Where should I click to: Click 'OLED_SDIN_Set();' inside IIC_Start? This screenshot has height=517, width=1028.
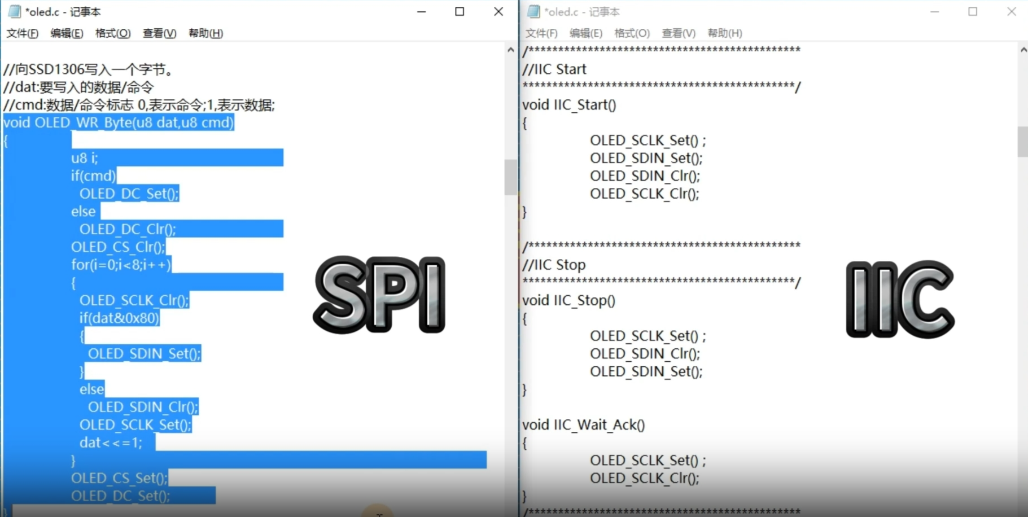point(646,158)
